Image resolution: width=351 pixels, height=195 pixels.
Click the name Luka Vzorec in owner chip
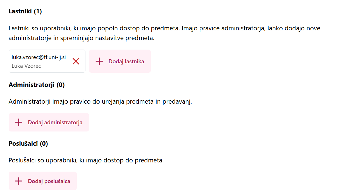pyautogui.click(x=26, y=66)
